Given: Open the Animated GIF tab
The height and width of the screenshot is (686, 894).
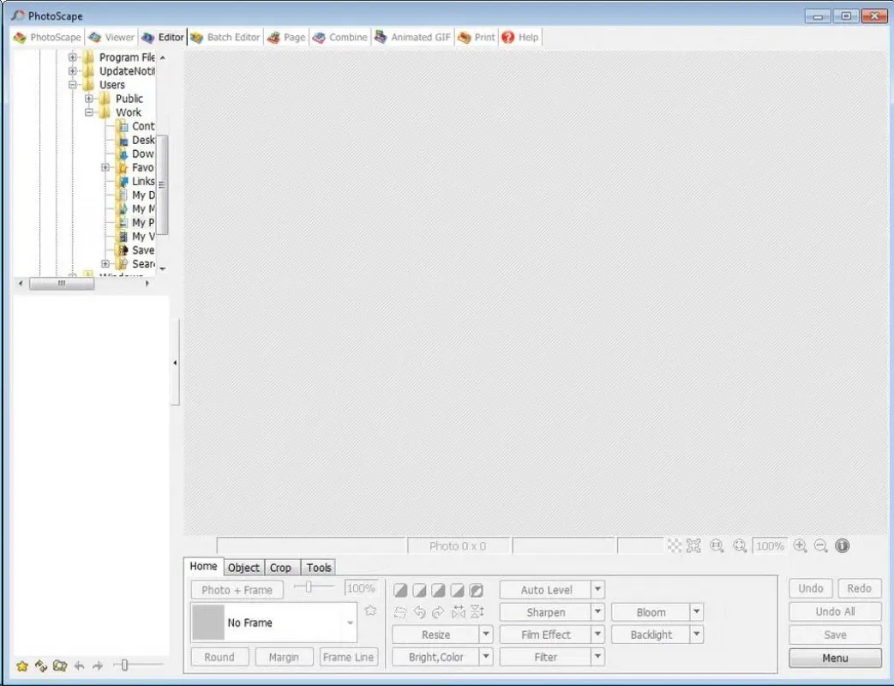Looking at the screenshot, I should pyautogui.click(x=413, y=37).
